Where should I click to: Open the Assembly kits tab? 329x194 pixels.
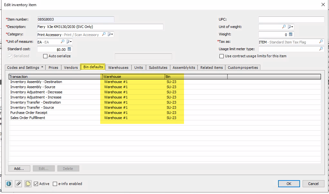point(184,68)
